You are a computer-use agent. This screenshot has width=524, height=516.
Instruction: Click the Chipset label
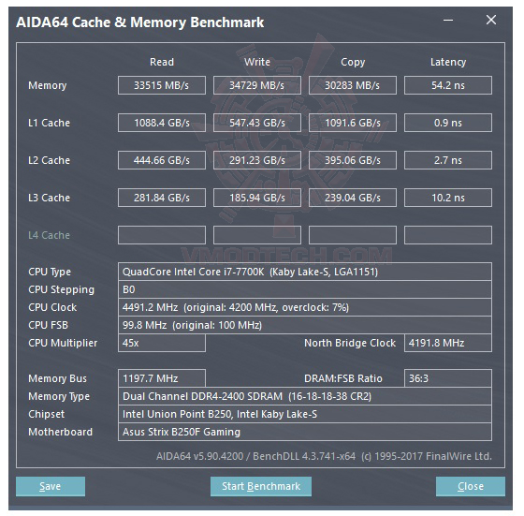46,414
